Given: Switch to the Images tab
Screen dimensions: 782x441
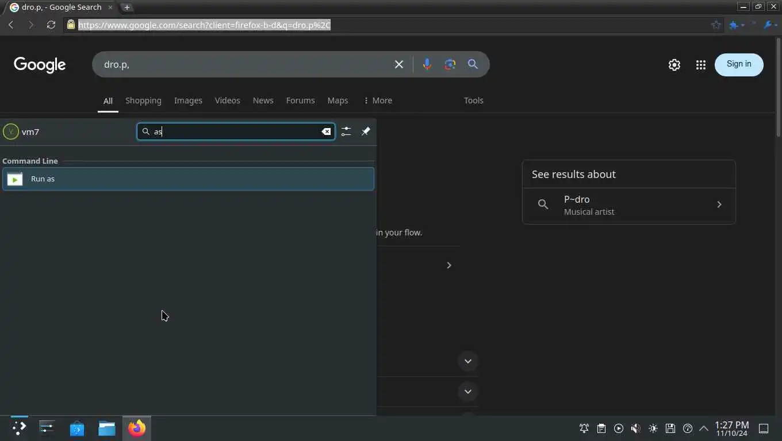Looking at the screenshot, I should click(x=188, y=100).
